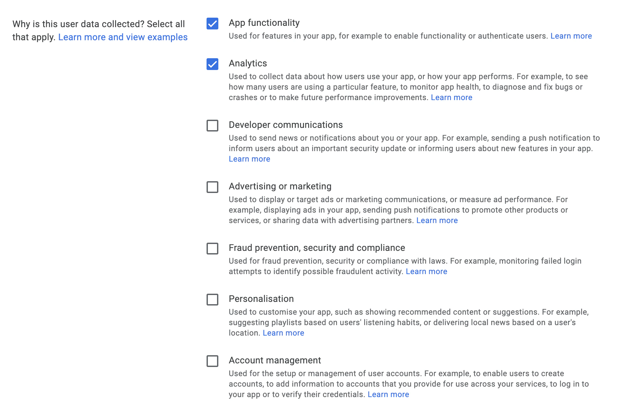Enable the Account management checkbox
The width and height of the screenshot is (621, 418).
(212, 361)
